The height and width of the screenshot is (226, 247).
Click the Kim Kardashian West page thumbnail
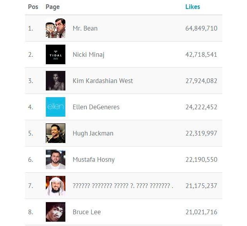tap(55, 81)
